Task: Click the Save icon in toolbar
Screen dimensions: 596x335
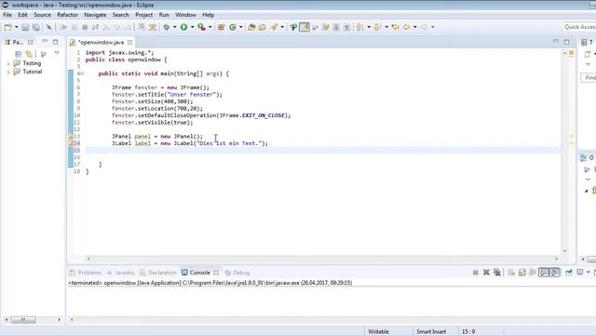Action: pyautogui.click(x=25, y=27)
